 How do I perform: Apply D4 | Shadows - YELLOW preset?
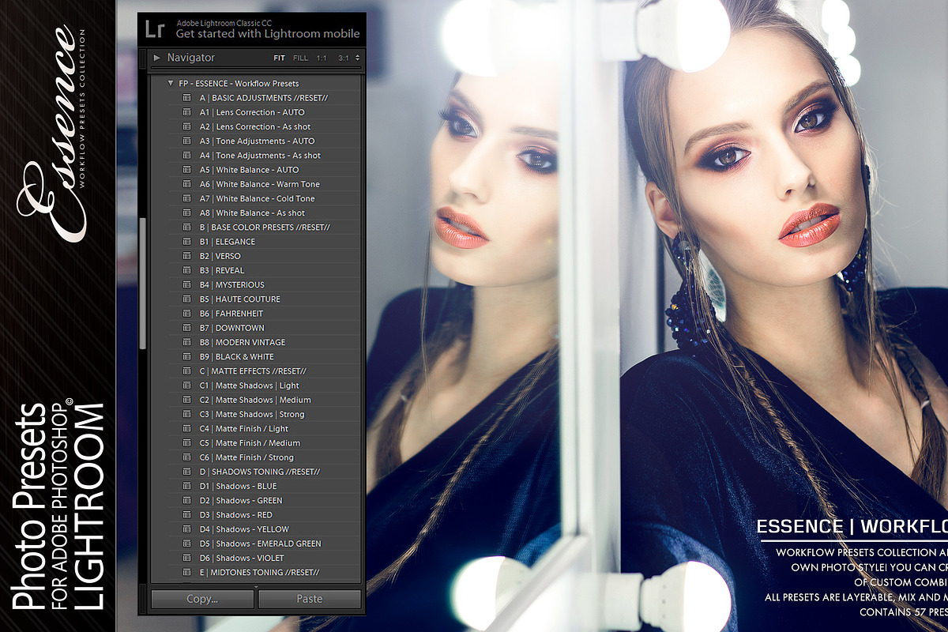pos(244,529)
